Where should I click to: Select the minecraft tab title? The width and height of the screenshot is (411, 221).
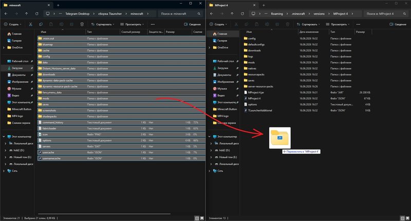[x=15, y=5]
